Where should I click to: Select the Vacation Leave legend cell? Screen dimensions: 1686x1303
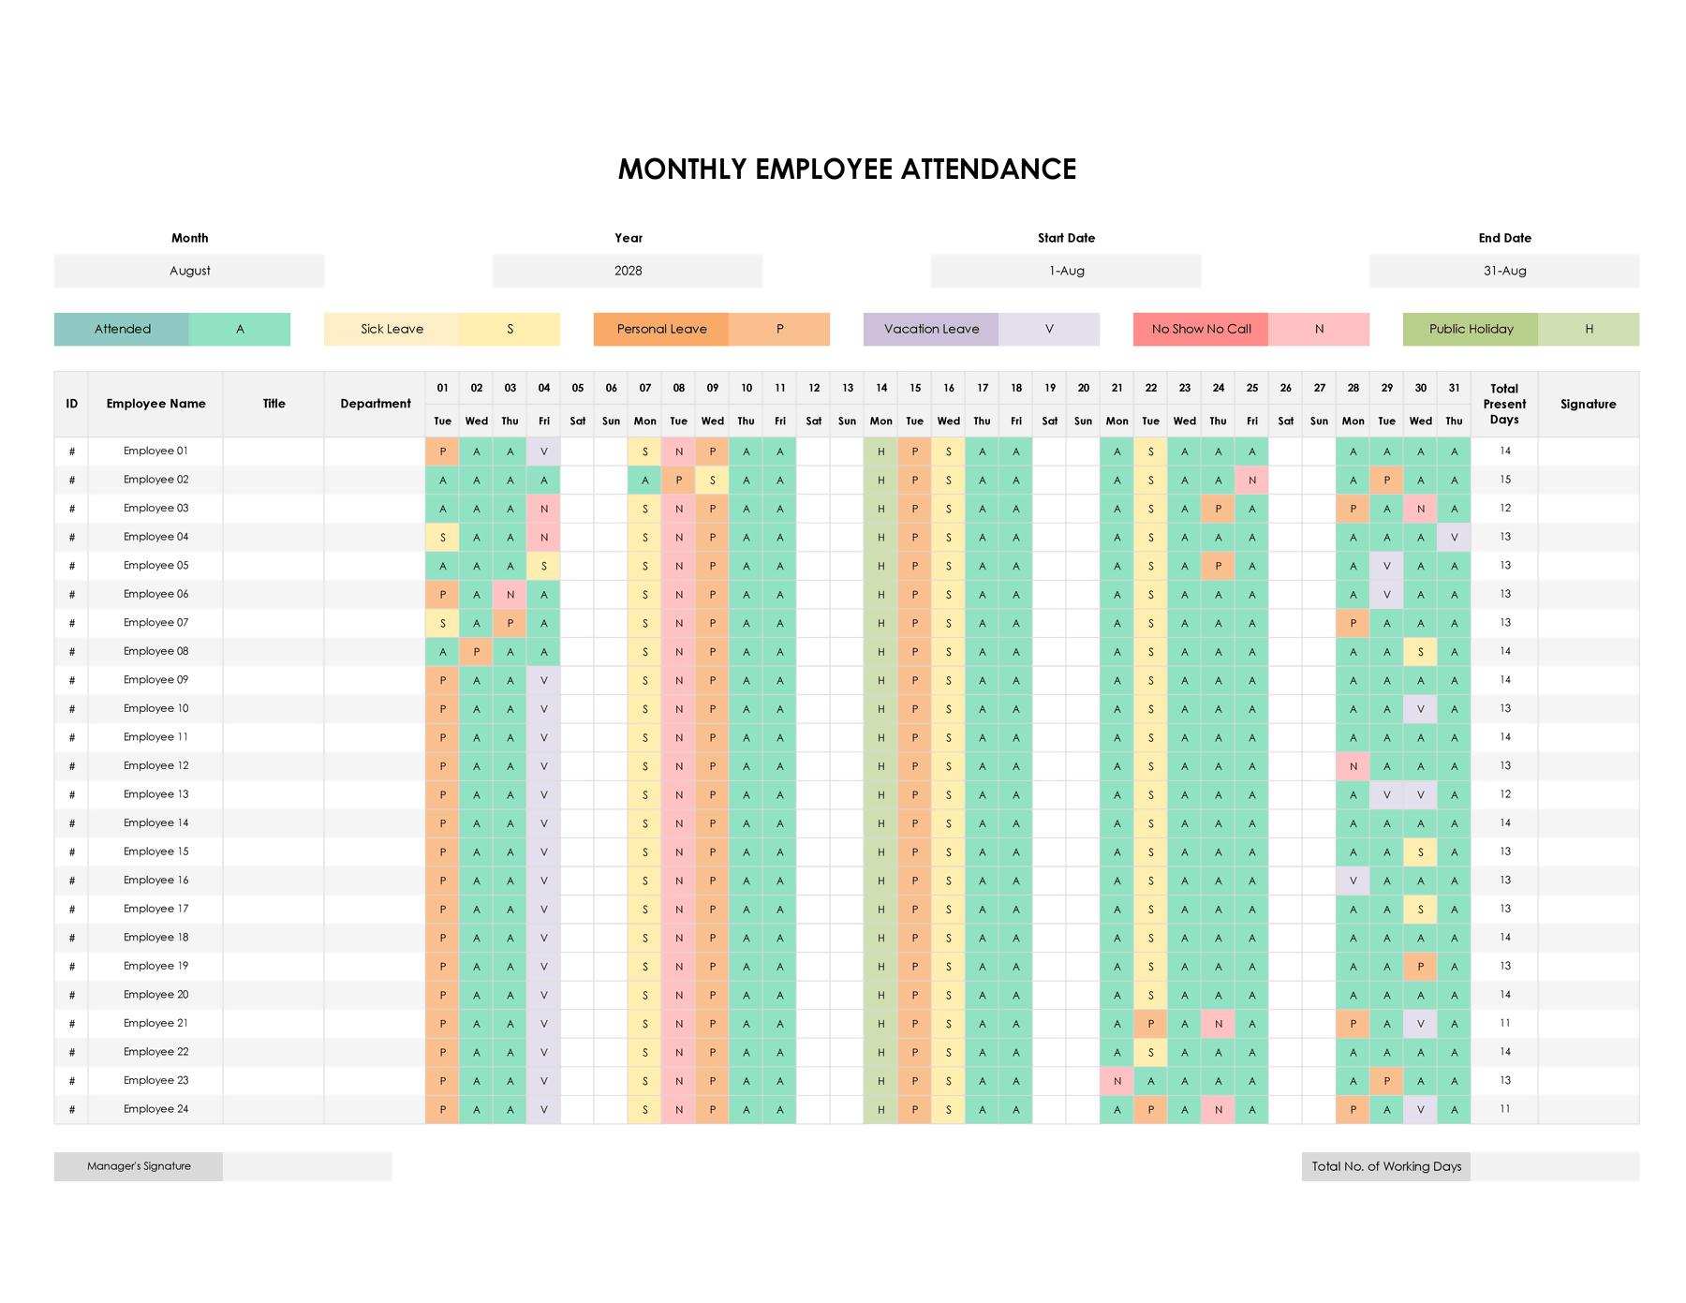[x=931, y=329]
